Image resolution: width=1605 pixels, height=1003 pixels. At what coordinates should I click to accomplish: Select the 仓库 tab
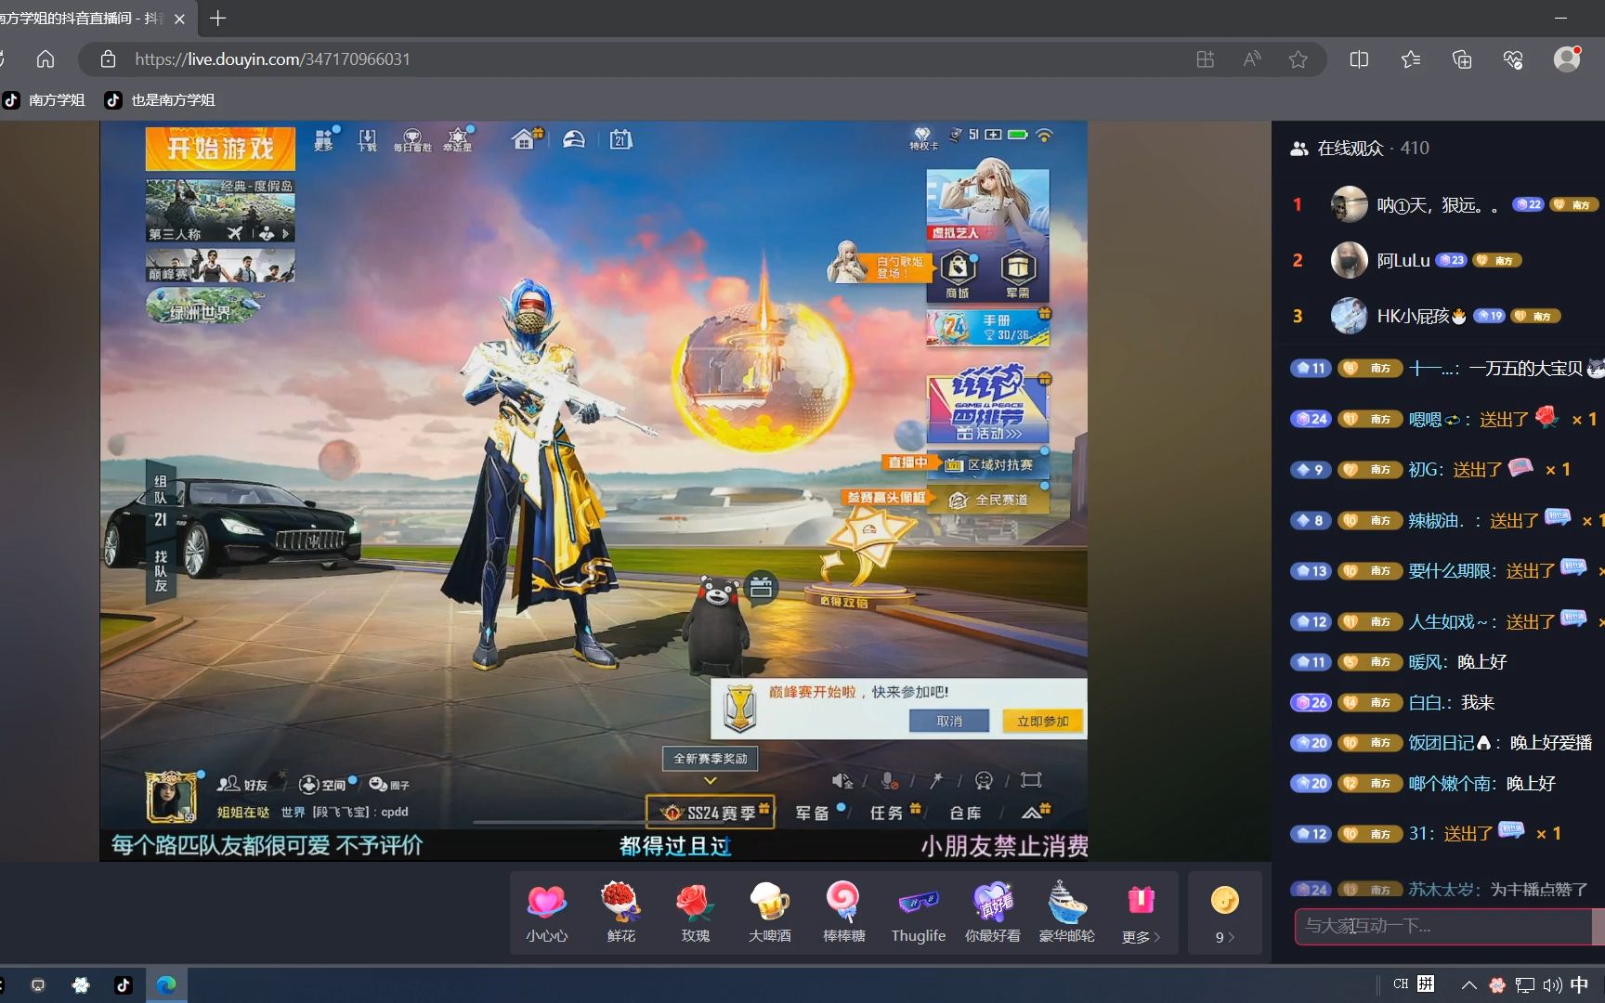(966, 813)
